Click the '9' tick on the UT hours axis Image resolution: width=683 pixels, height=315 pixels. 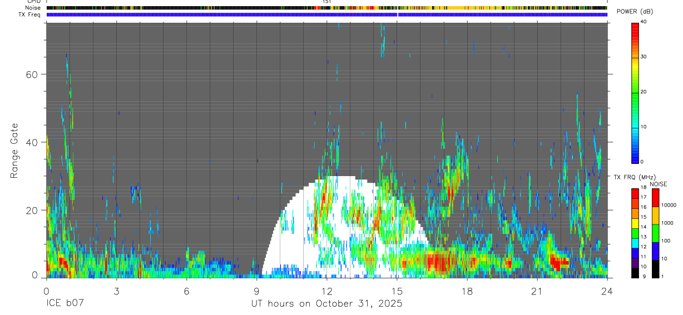tap(256, 291)
